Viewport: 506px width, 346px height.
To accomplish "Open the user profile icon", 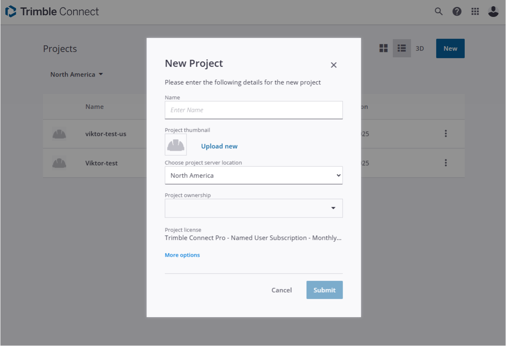I will click(493, 11).
